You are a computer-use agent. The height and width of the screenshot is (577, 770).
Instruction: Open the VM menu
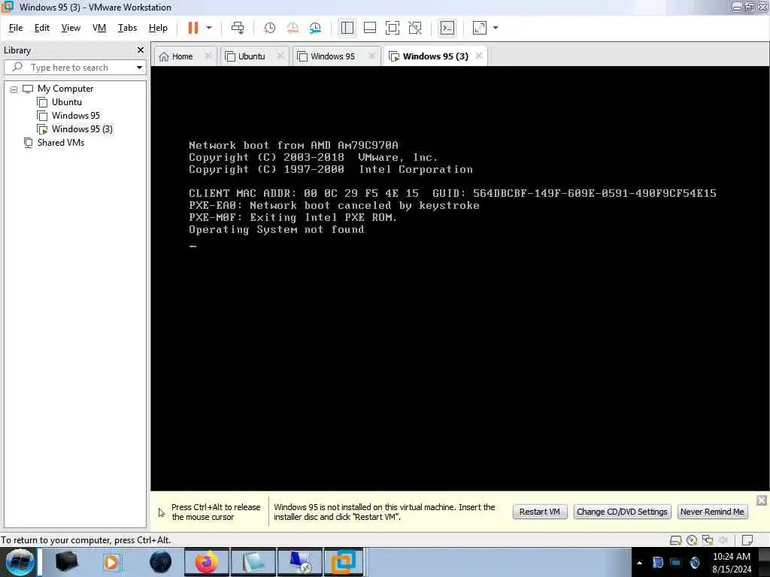[99, 28]
